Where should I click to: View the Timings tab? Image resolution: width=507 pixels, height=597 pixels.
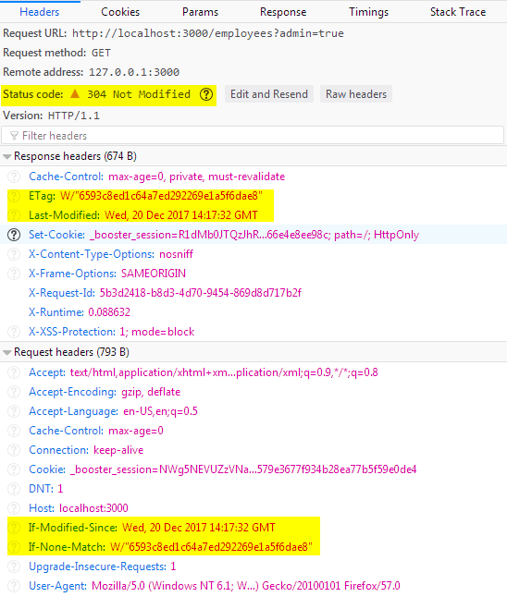point(368,12)
